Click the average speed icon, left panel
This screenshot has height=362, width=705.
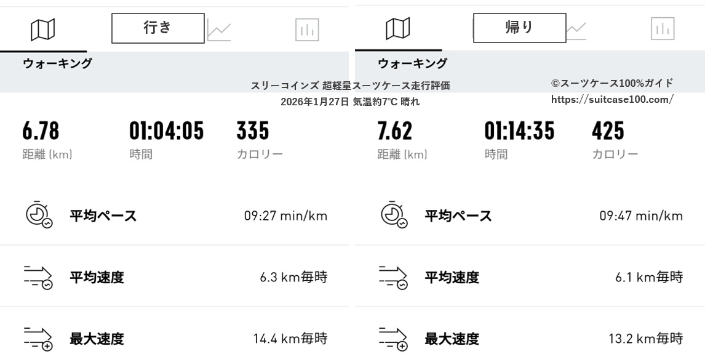coord(38,277)
